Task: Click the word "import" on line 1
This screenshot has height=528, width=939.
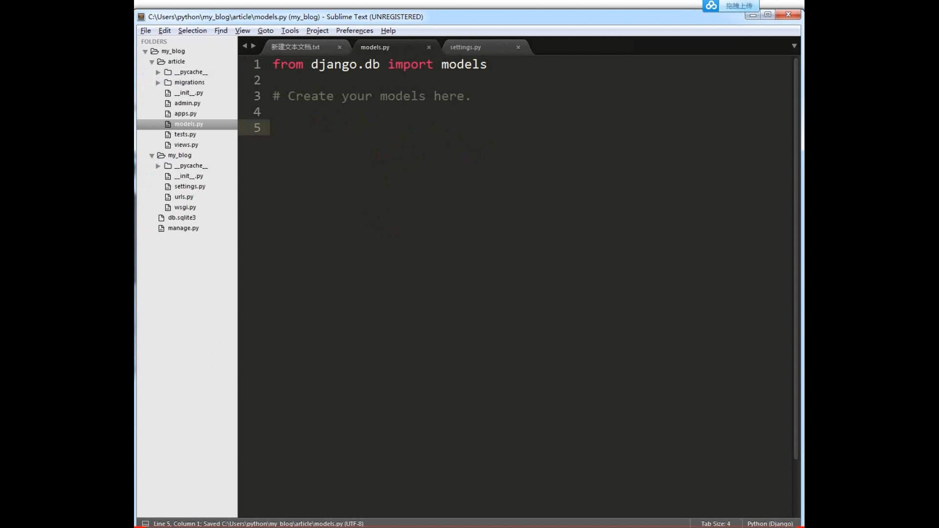Action: pyautogui.click(x=410, y=65)
